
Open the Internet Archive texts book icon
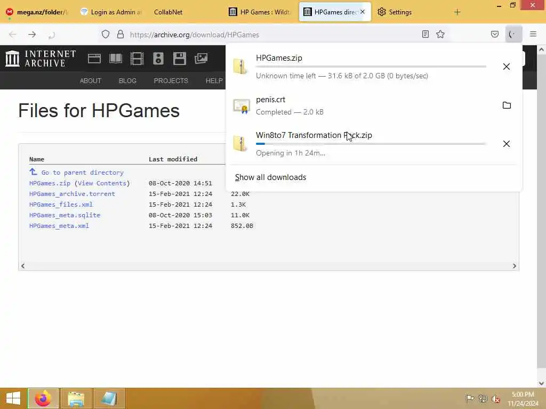click(x=116, y=59)
